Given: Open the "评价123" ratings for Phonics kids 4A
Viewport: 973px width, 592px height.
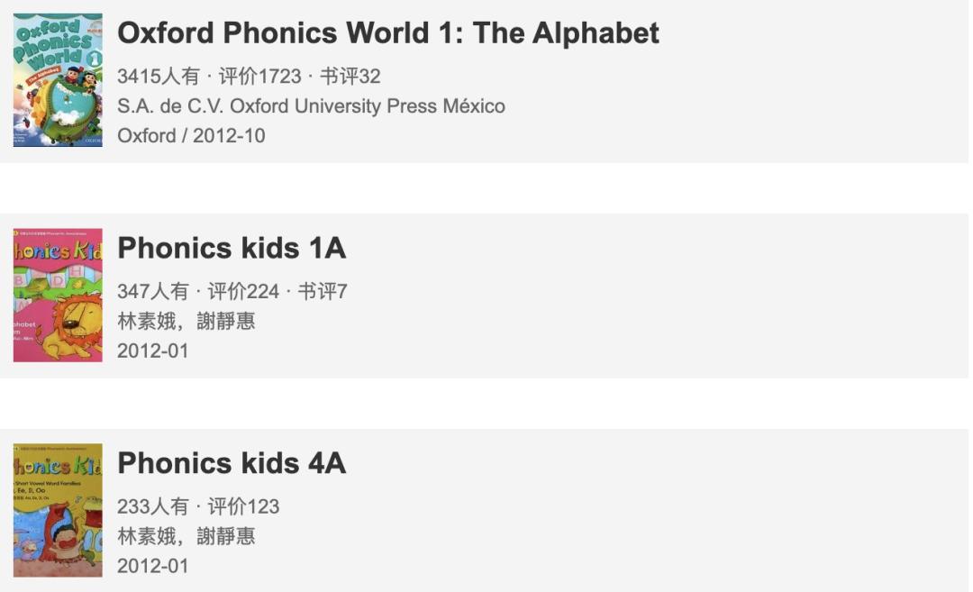Looking at the screenshot, I should click(243, 506).
